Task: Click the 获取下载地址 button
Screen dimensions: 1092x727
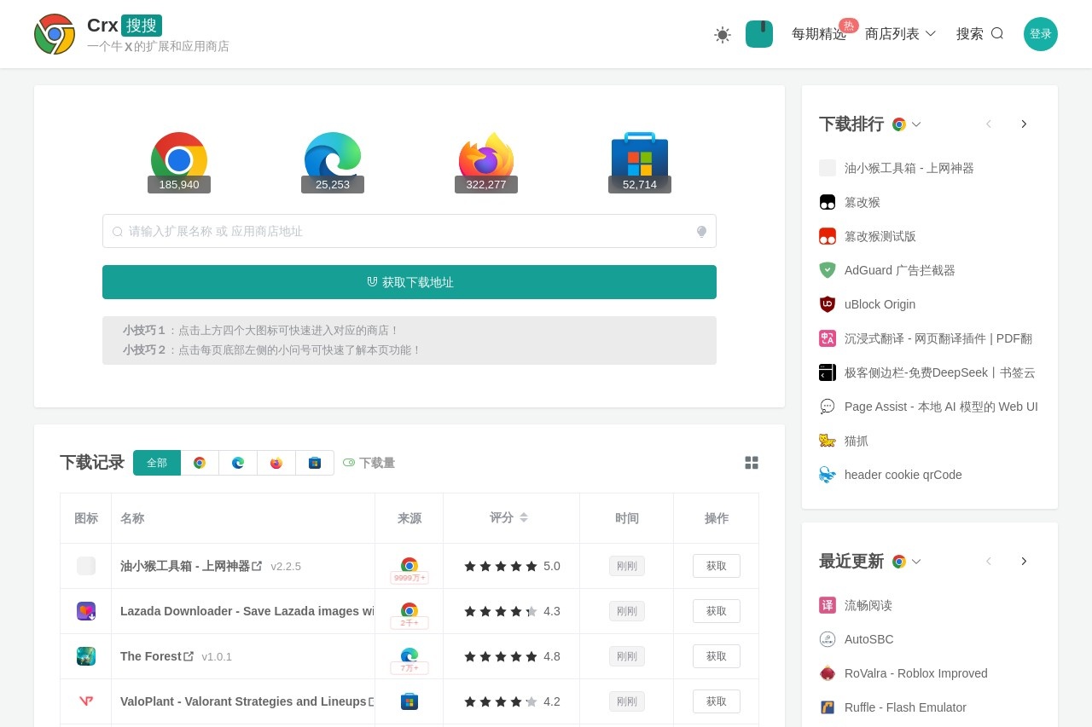Action: click(409, 282)
